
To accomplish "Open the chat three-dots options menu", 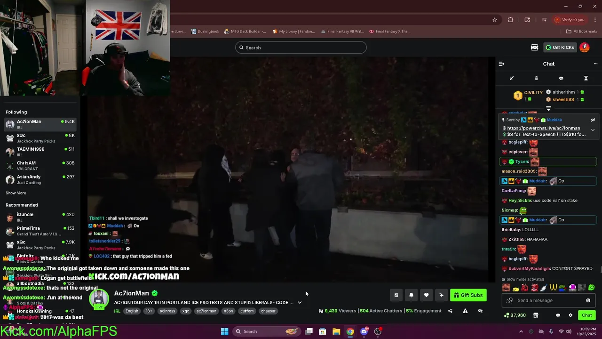I will 595,64.
